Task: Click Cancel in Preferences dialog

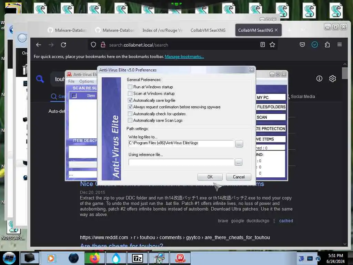Action: click(x=239, y=177)
